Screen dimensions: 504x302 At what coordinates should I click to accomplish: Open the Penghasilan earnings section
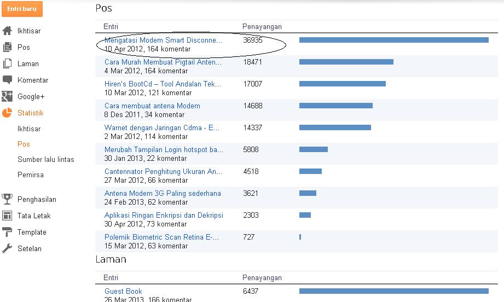(x=37, y=199)
